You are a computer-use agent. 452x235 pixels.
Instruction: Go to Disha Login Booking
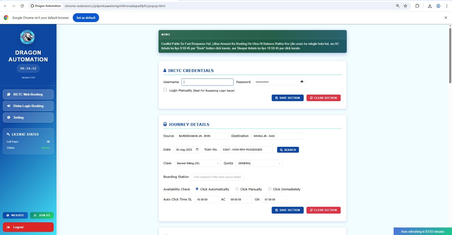click(28, 106)
